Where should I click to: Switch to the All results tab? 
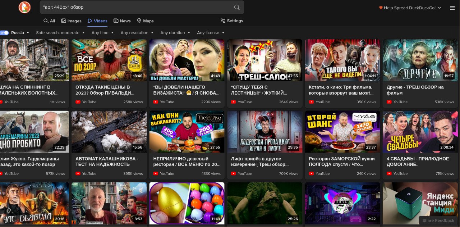point(49,21)
